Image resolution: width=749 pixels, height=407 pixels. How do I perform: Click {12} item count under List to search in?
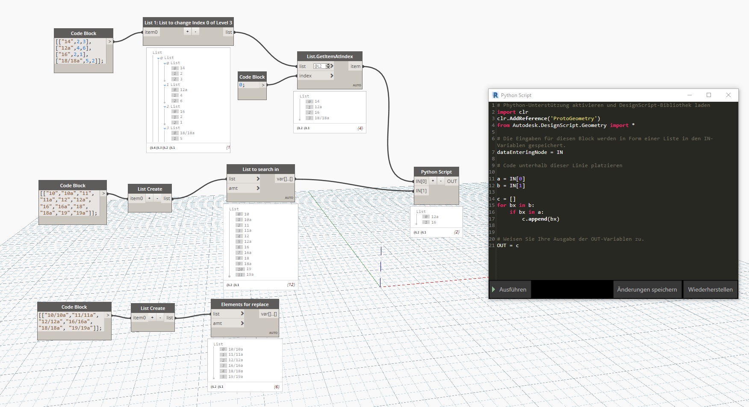pyautogui.click(x=291, y=284)
